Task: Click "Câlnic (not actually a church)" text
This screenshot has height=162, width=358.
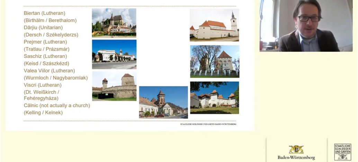Action: 57,105
